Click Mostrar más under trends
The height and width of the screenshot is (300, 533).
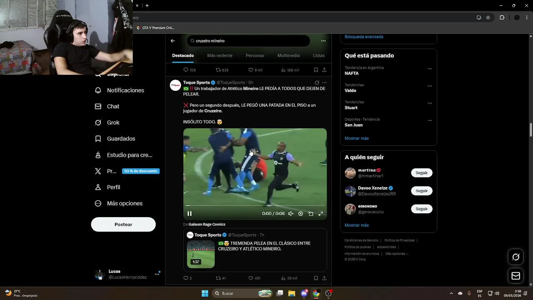(356, 138)
